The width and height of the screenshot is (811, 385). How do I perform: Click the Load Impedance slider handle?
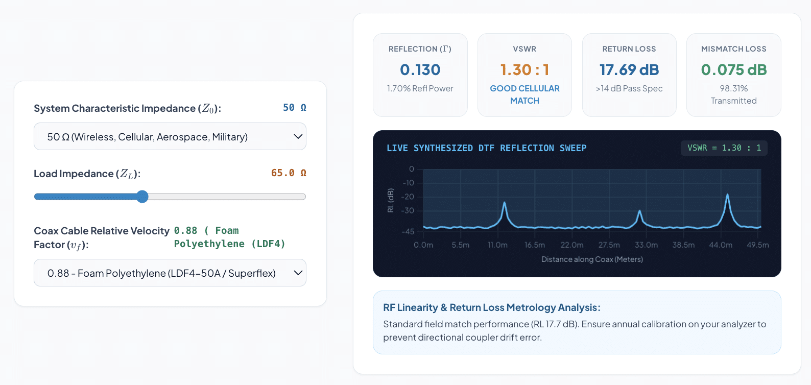pos(142,197)
